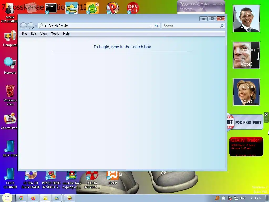Click the Search Results breadcrumb arrow
The height and width of the screenshot is (202, 269).
pos(46,26)
